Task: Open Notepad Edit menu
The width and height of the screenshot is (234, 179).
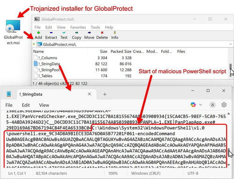Action: [x=26, y=105]
